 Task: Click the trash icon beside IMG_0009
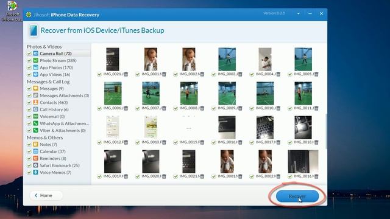(240, 108)
